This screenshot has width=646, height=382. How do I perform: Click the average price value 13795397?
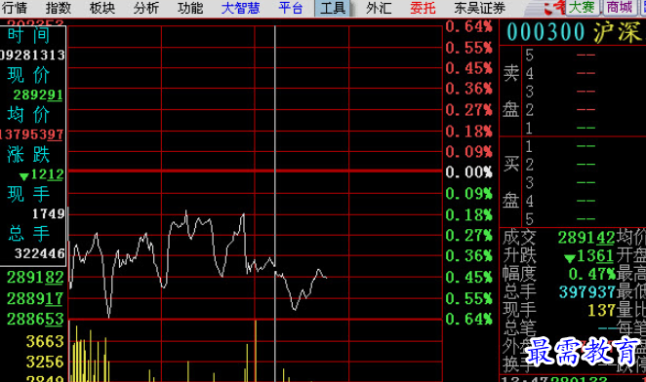(31, 134)
